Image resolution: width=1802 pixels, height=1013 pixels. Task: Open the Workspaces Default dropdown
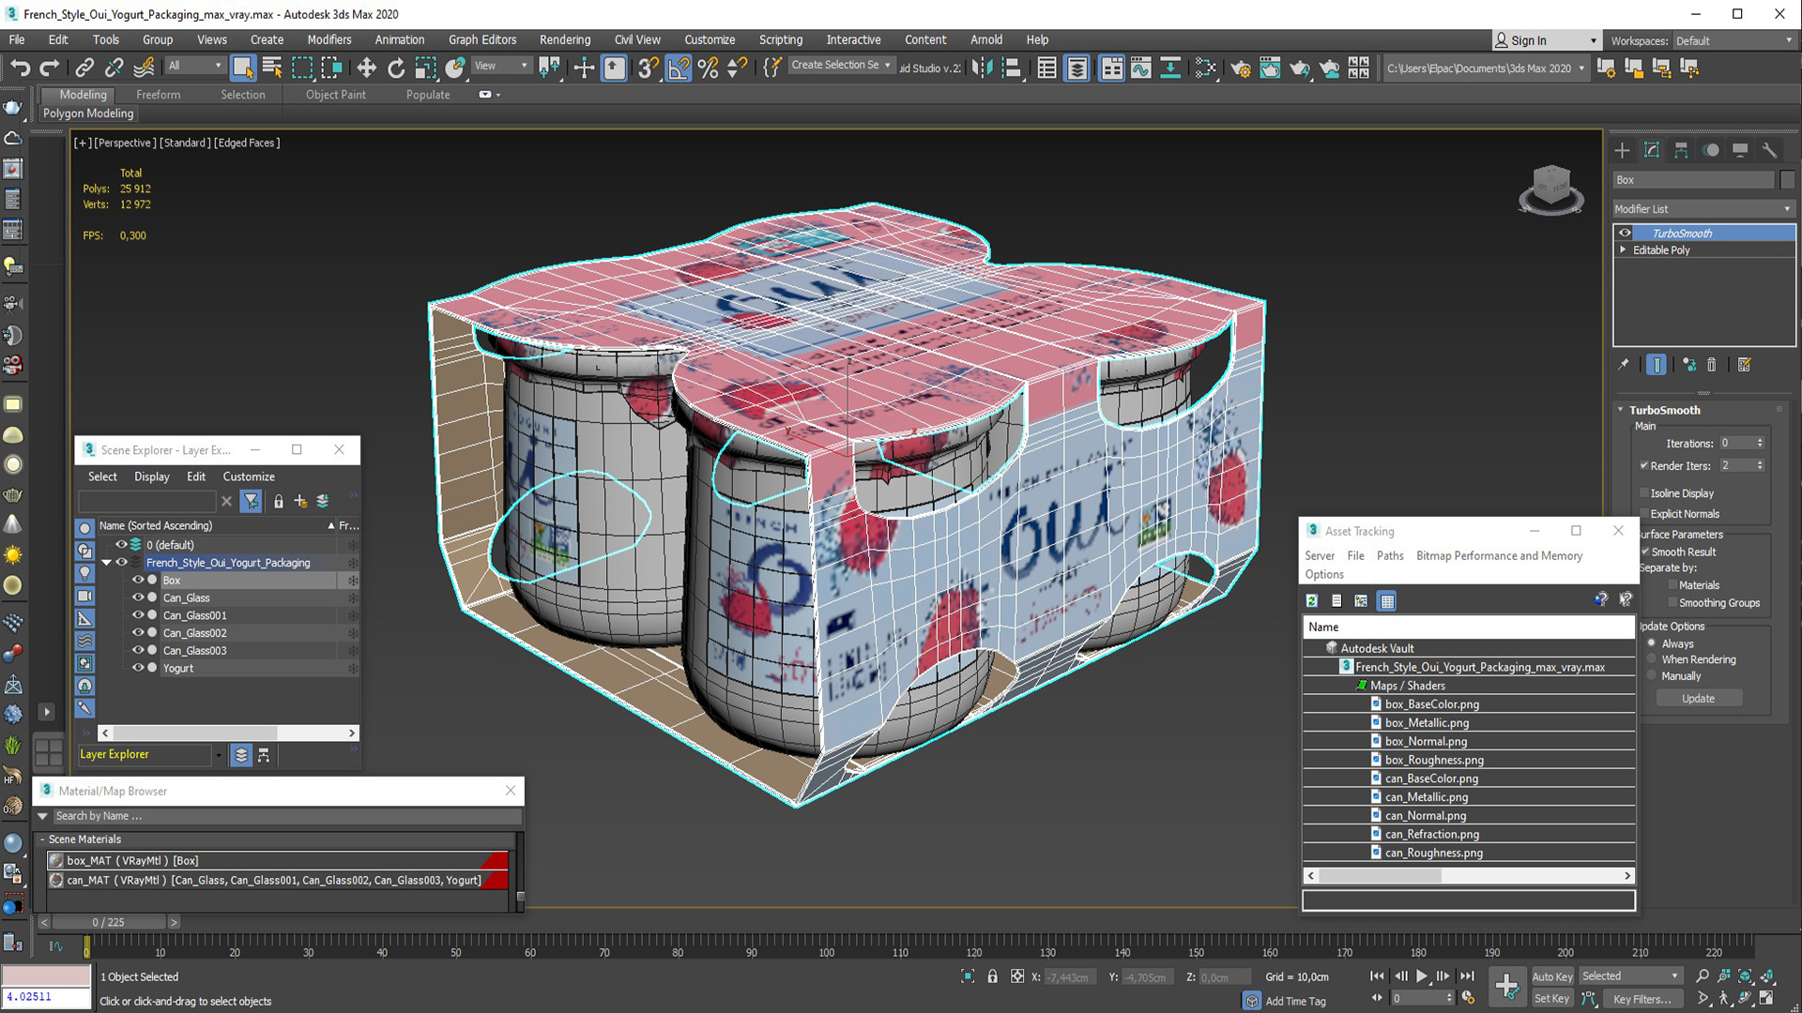pos(1733,41)
